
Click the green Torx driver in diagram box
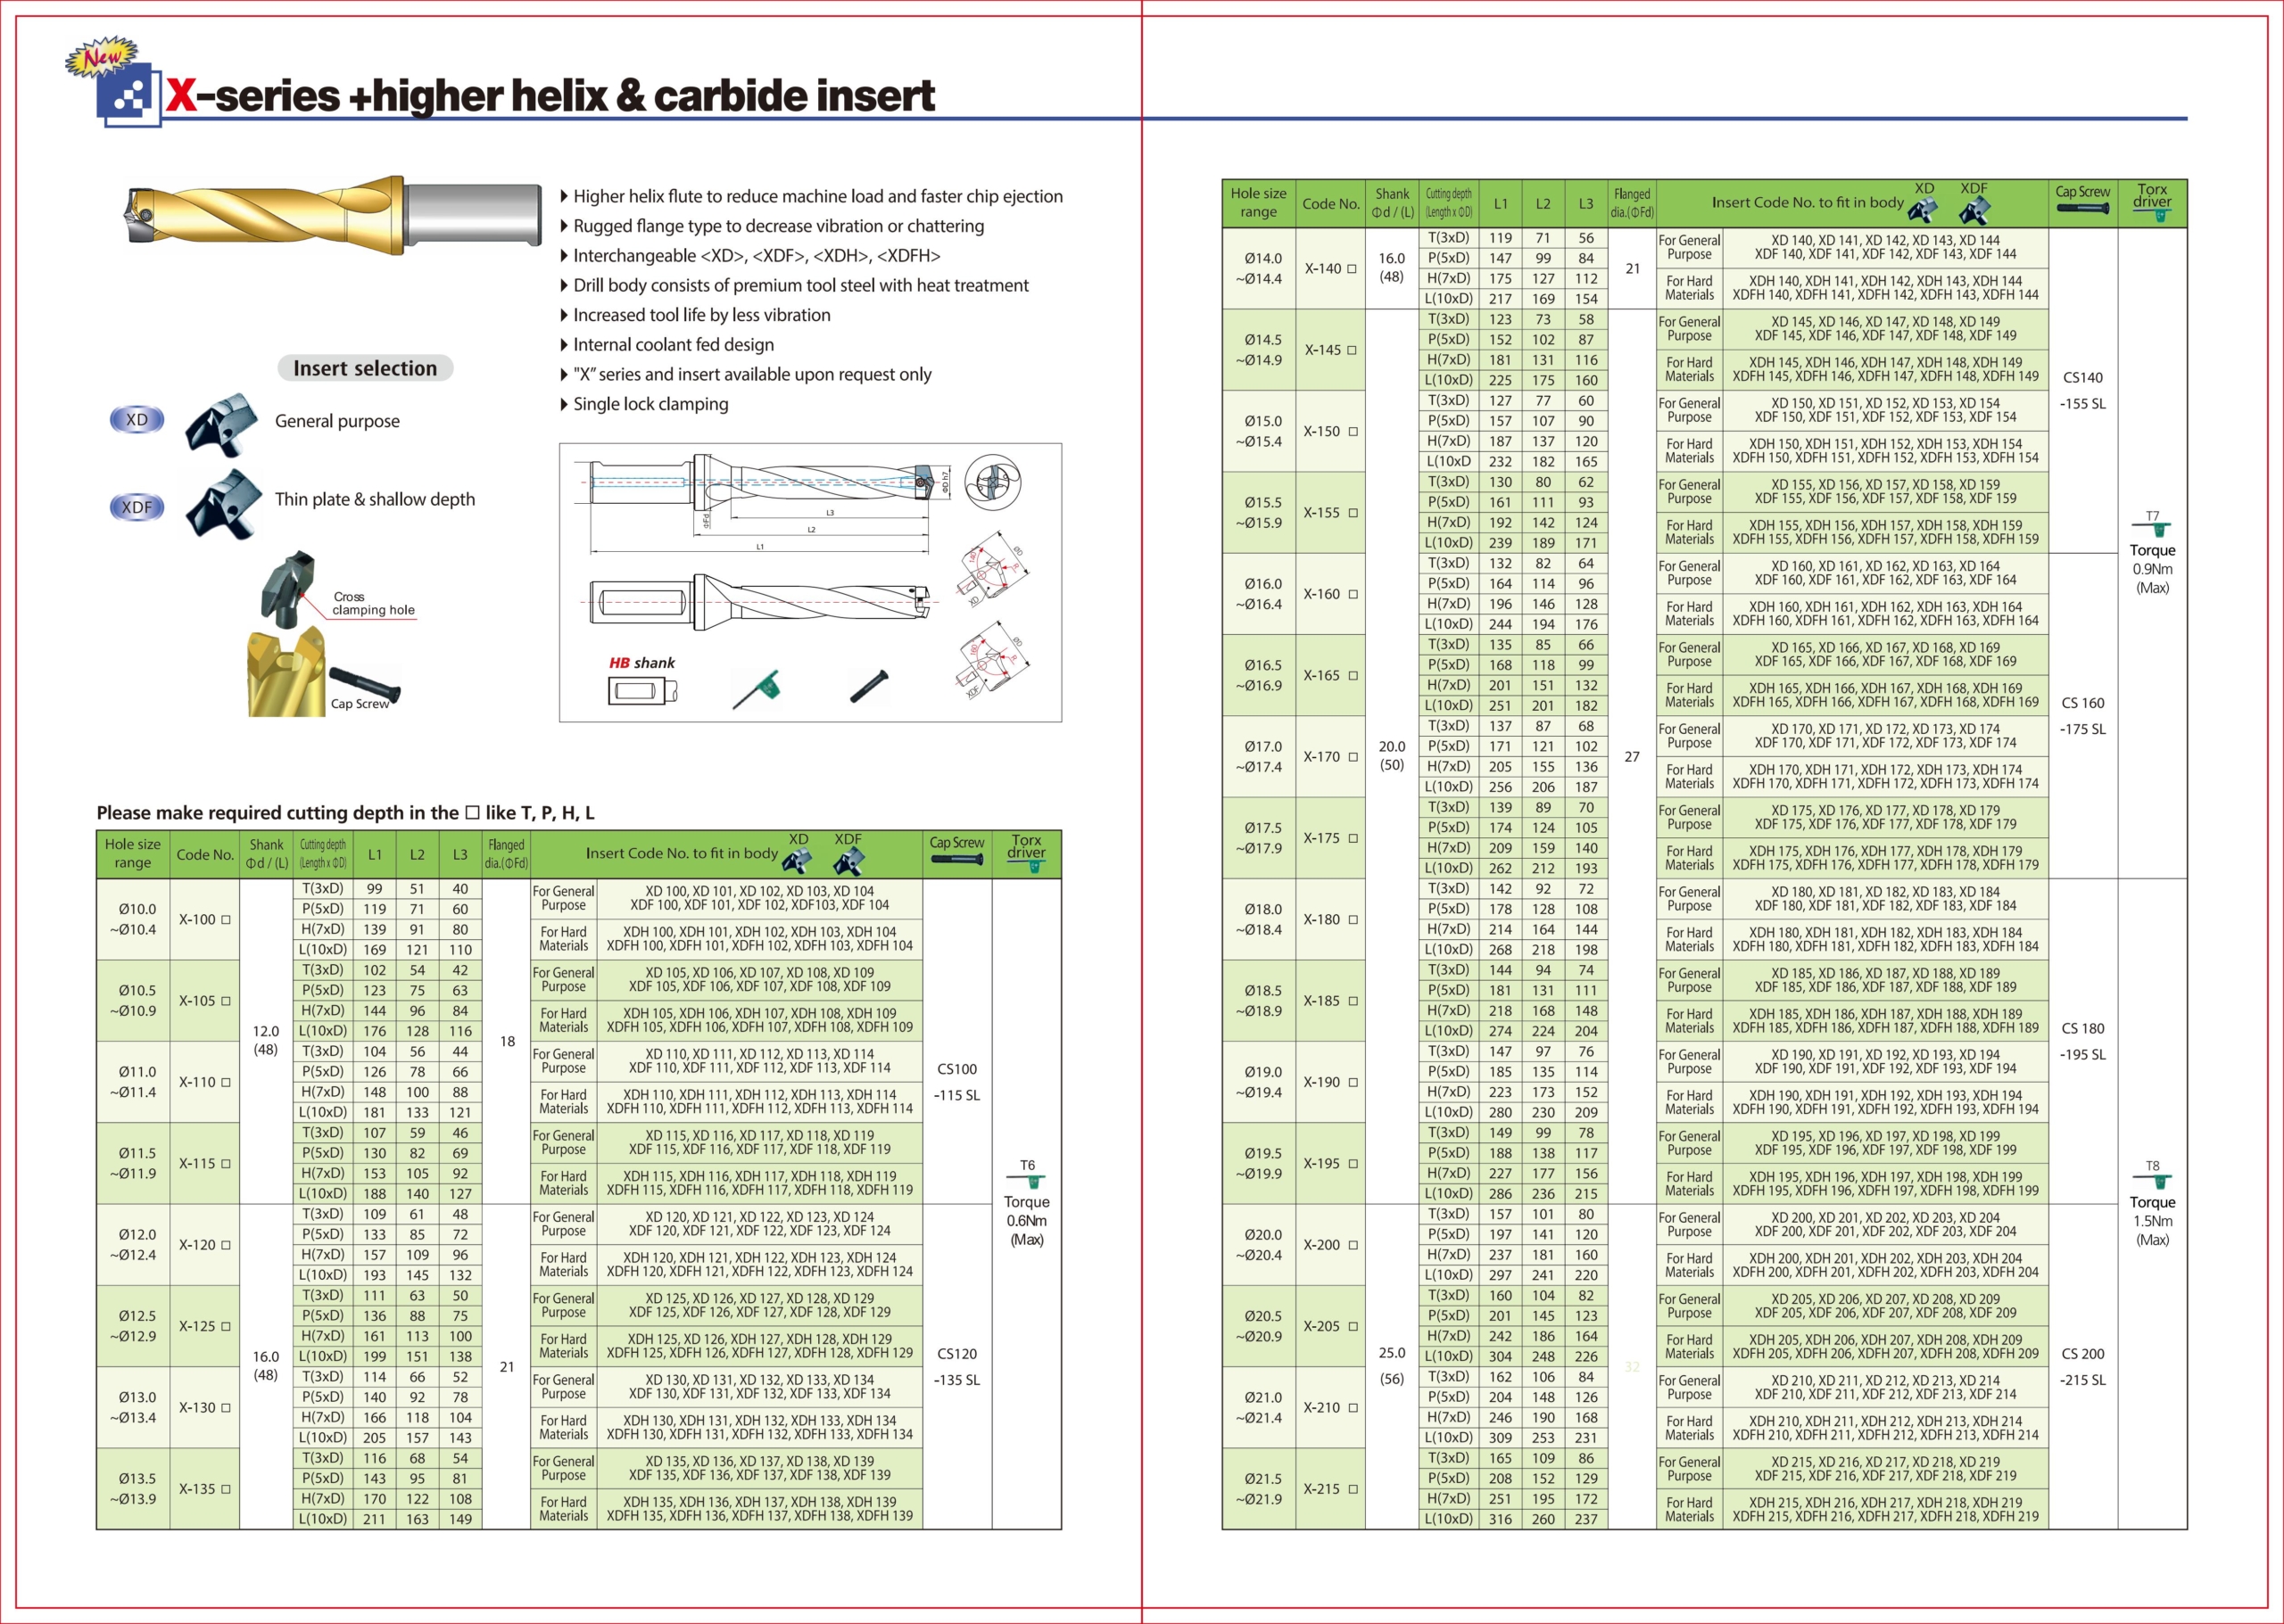(757, 689)
